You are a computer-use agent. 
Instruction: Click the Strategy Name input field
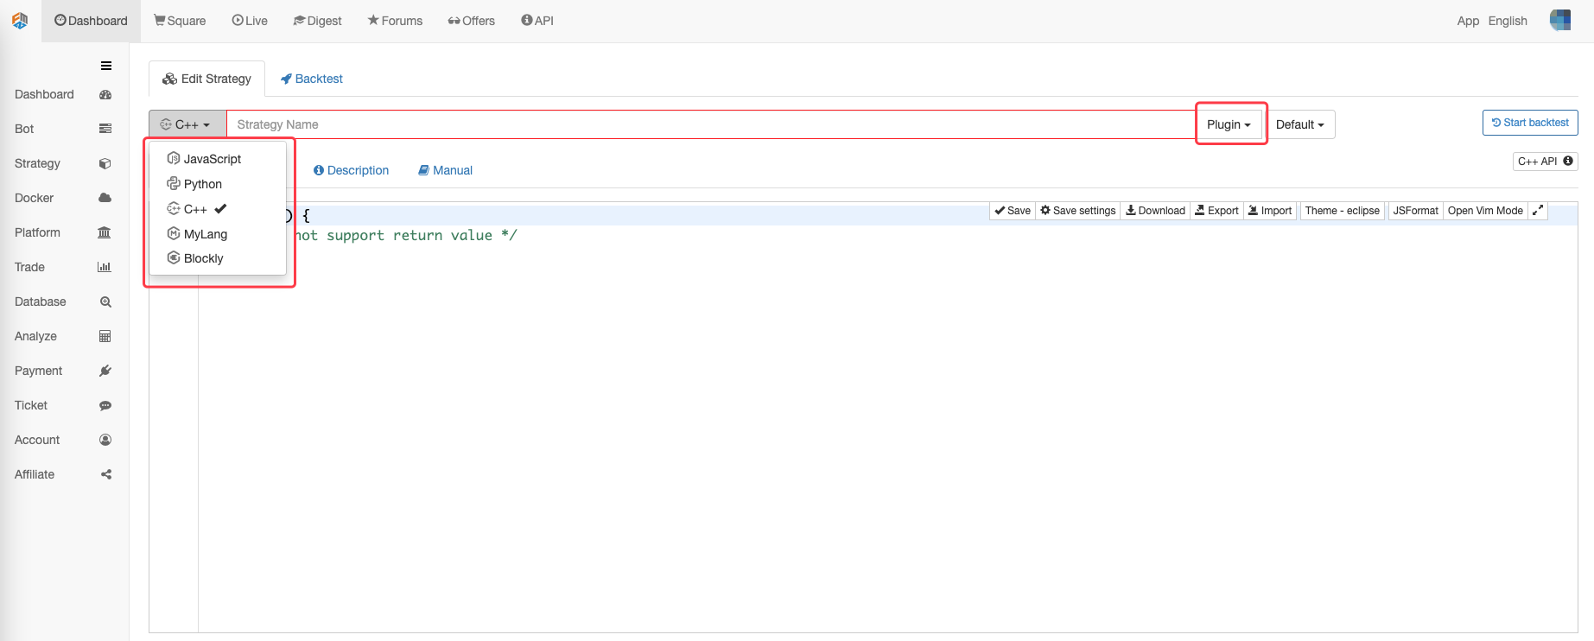pyautogui.click(x=712, y=124)
